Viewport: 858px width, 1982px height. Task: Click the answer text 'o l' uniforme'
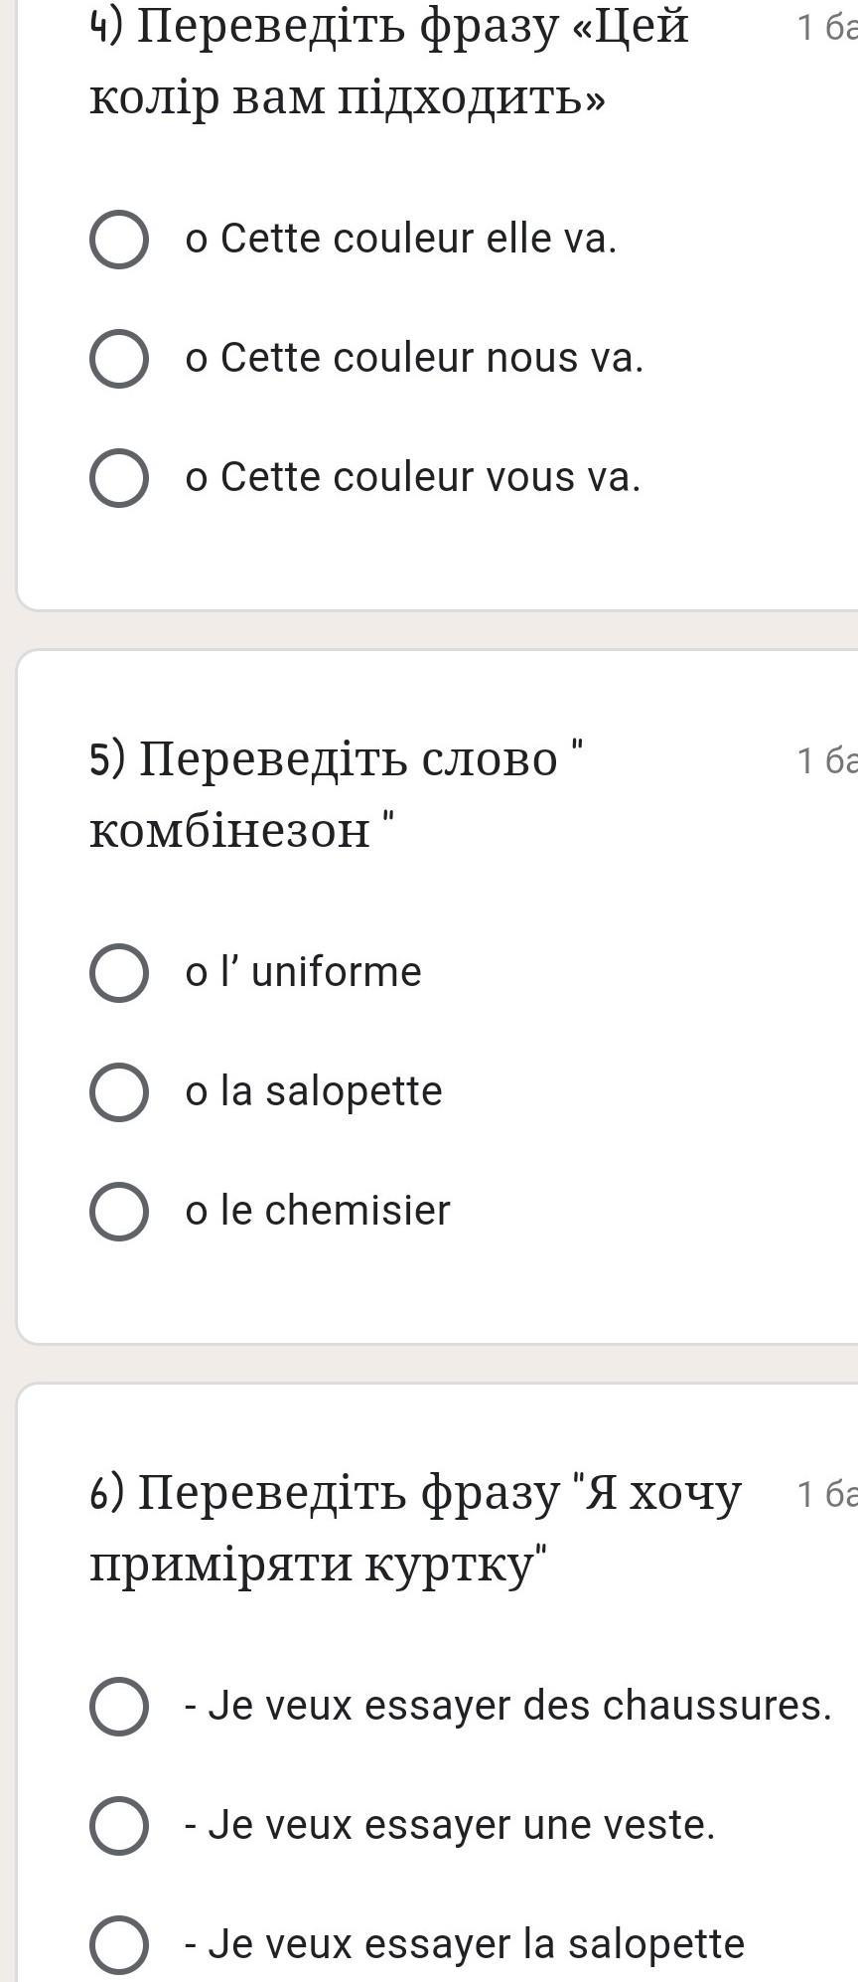tap(303, 972)
